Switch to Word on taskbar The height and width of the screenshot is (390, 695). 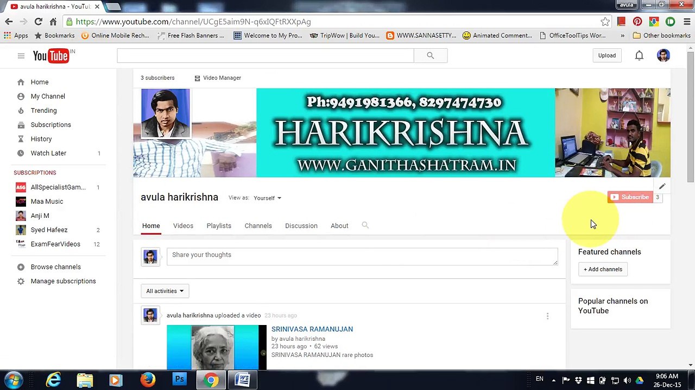point(243,380)
